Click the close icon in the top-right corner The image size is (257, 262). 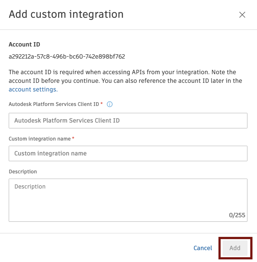coord(242,15)
